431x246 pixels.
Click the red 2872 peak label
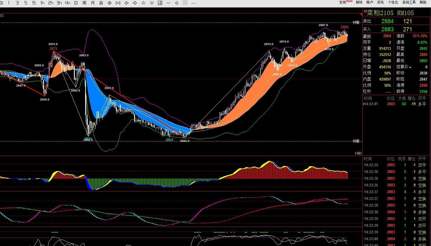53,48
